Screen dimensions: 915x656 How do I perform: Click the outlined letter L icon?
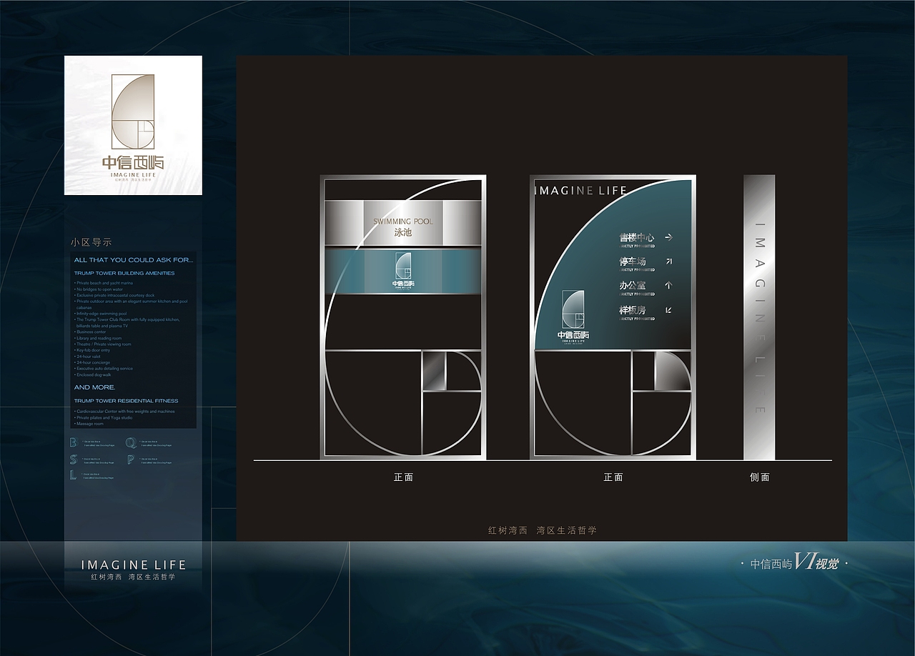(x=73, y=475)
